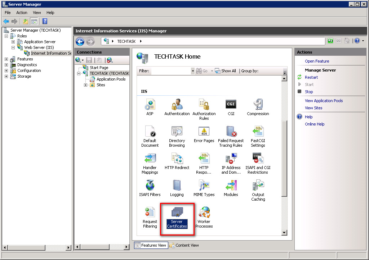Open the Action menu

click(x=22, y=13)
